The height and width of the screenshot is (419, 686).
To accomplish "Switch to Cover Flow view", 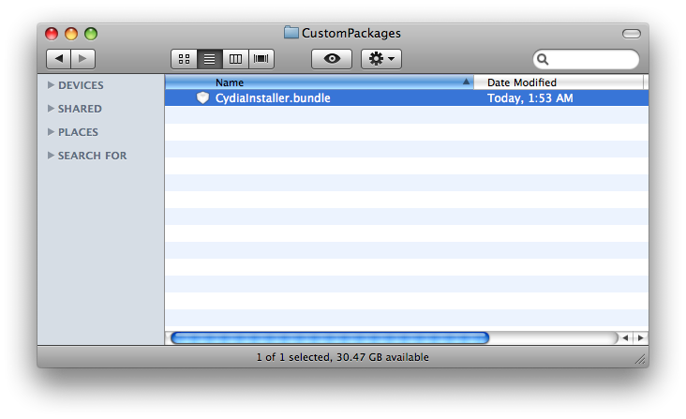I will pyautogui.click(x=261, y=59).
